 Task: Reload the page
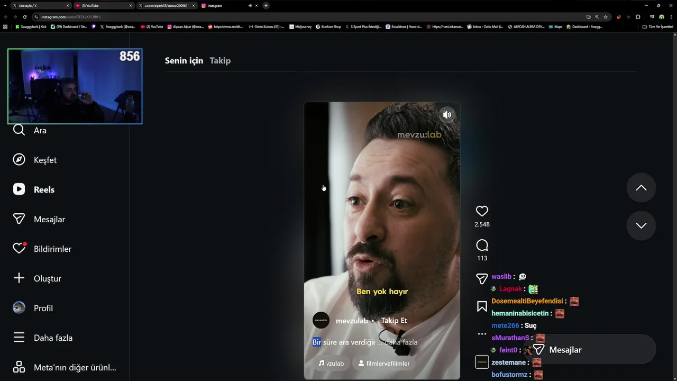pyautogui.click(x=25, y=17)
